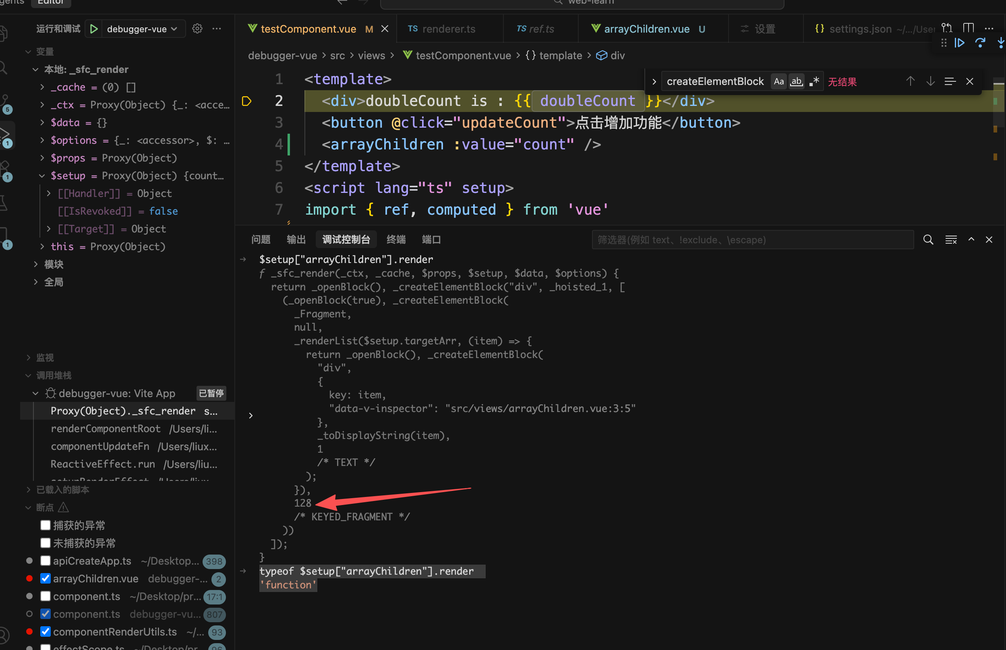Screen dimensions: 1006x650
Task: Expand the 模块 scope
Action: (x=35, y=264)
